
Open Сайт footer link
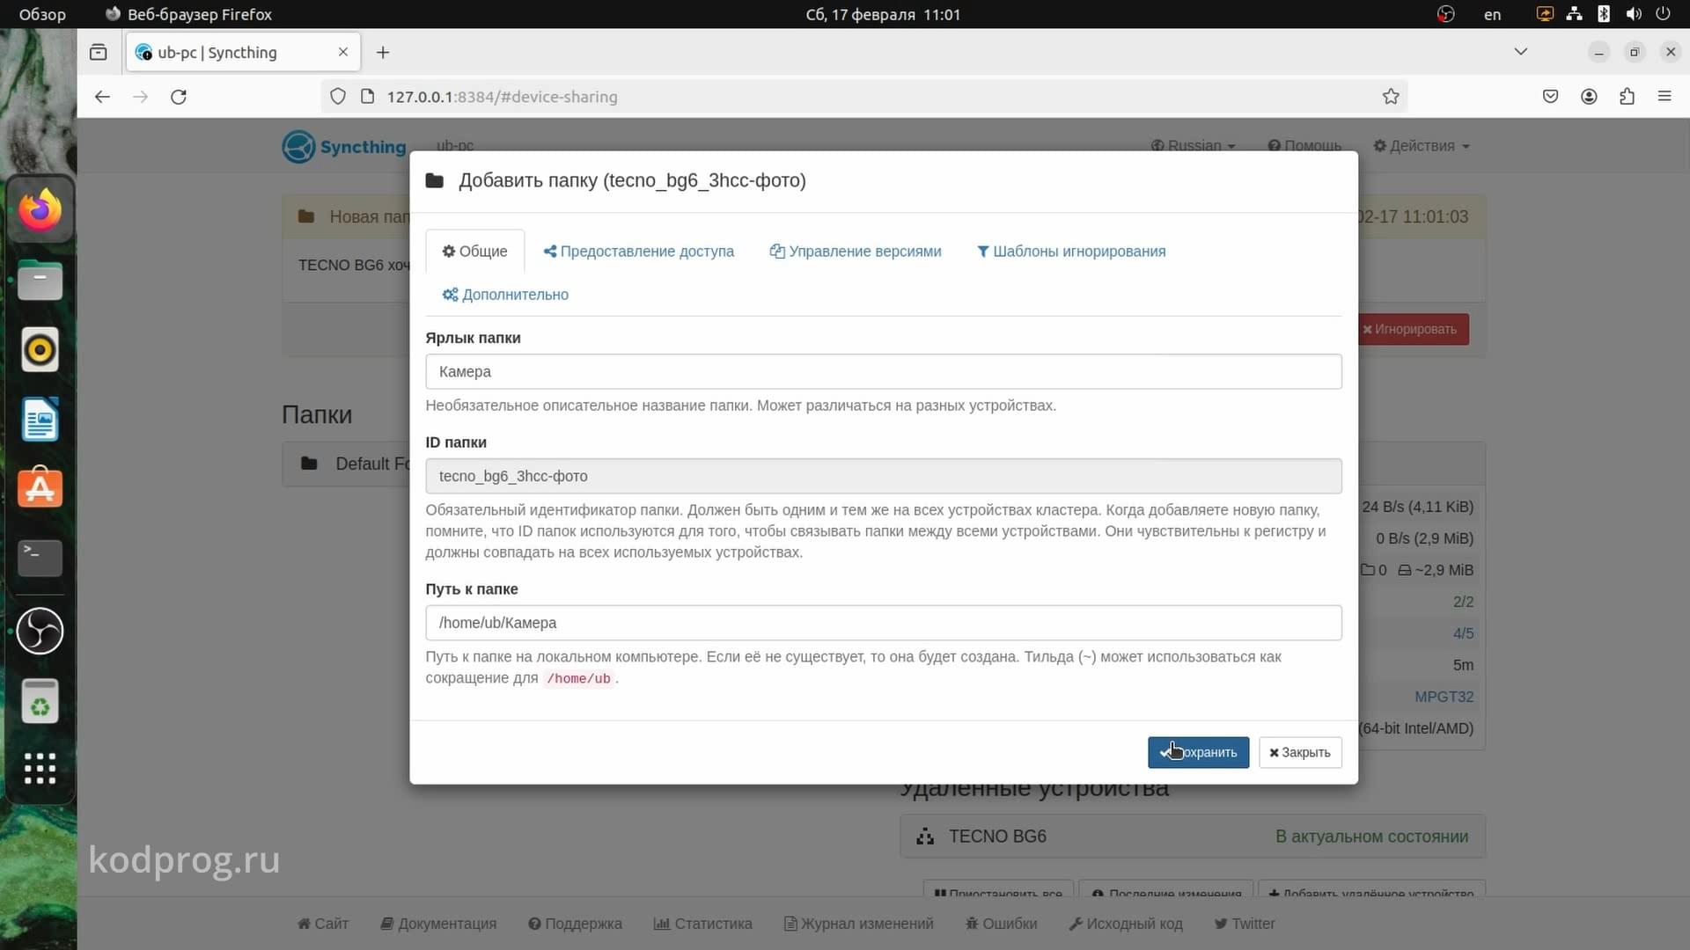coord(323,924)
